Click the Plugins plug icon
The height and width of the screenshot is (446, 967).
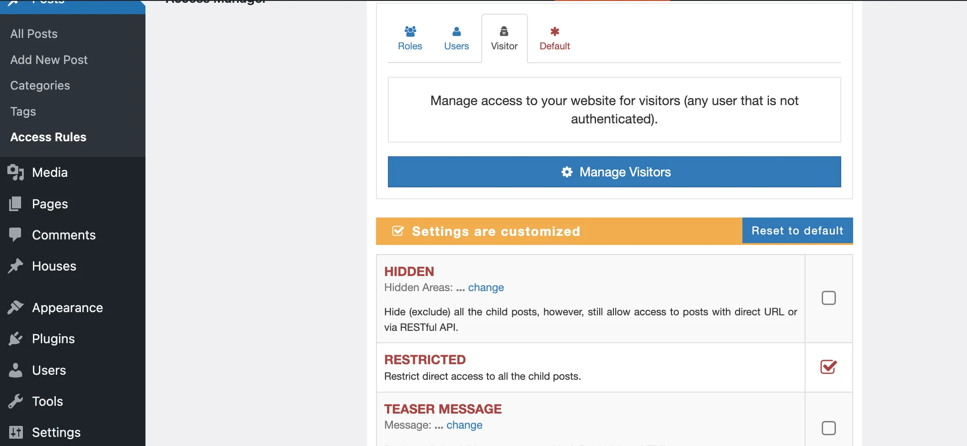(16, 339)
